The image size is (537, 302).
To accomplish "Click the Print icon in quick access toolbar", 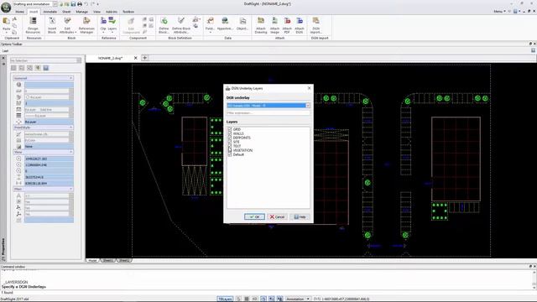I will click(x=80, y=4).
